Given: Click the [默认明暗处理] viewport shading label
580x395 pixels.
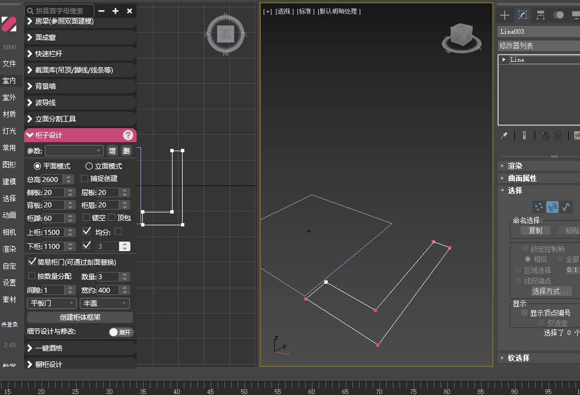Looking at the screenshot, I should (339, 11).
